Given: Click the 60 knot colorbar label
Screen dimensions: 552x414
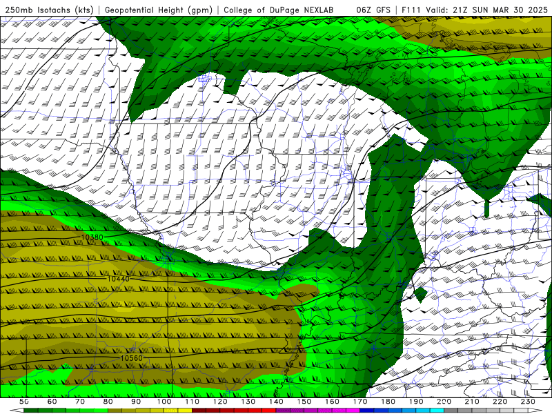Looking at the screenshot, I should (x=52, y=402).
